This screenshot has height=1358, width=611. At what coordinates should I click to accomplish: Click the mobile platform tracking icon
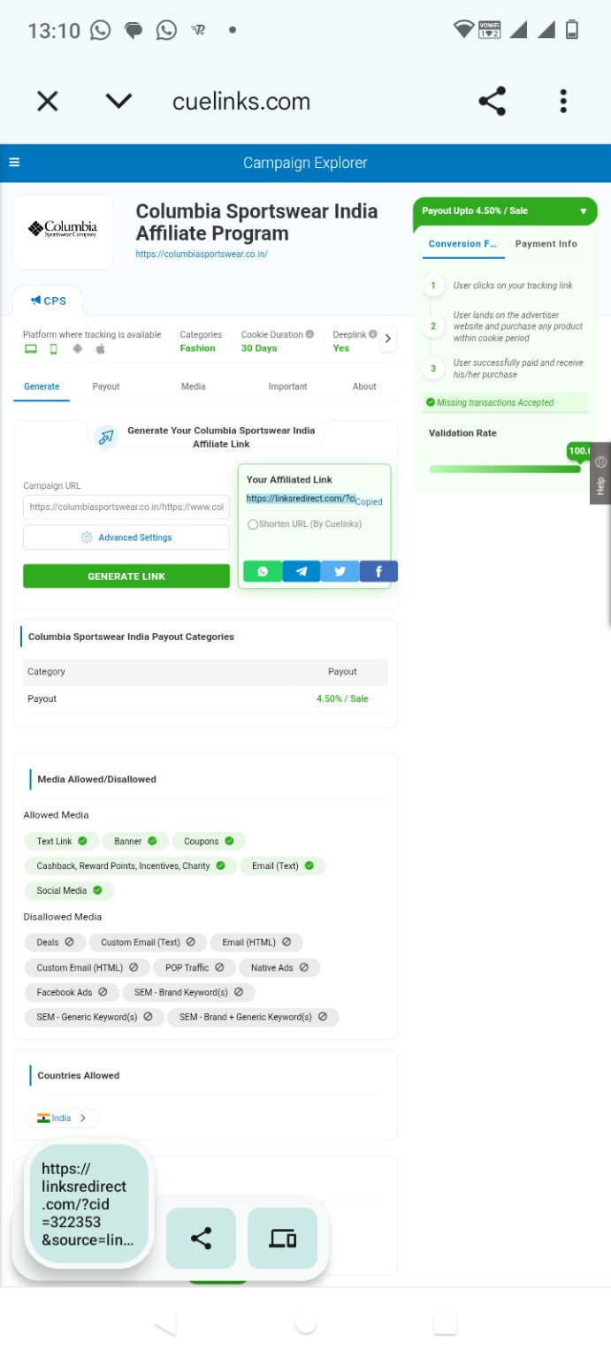coord(54,348)
